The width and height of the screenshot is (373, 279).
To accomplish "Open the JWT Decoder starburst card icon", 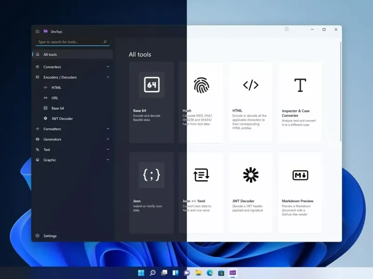I will coord(251,175).
